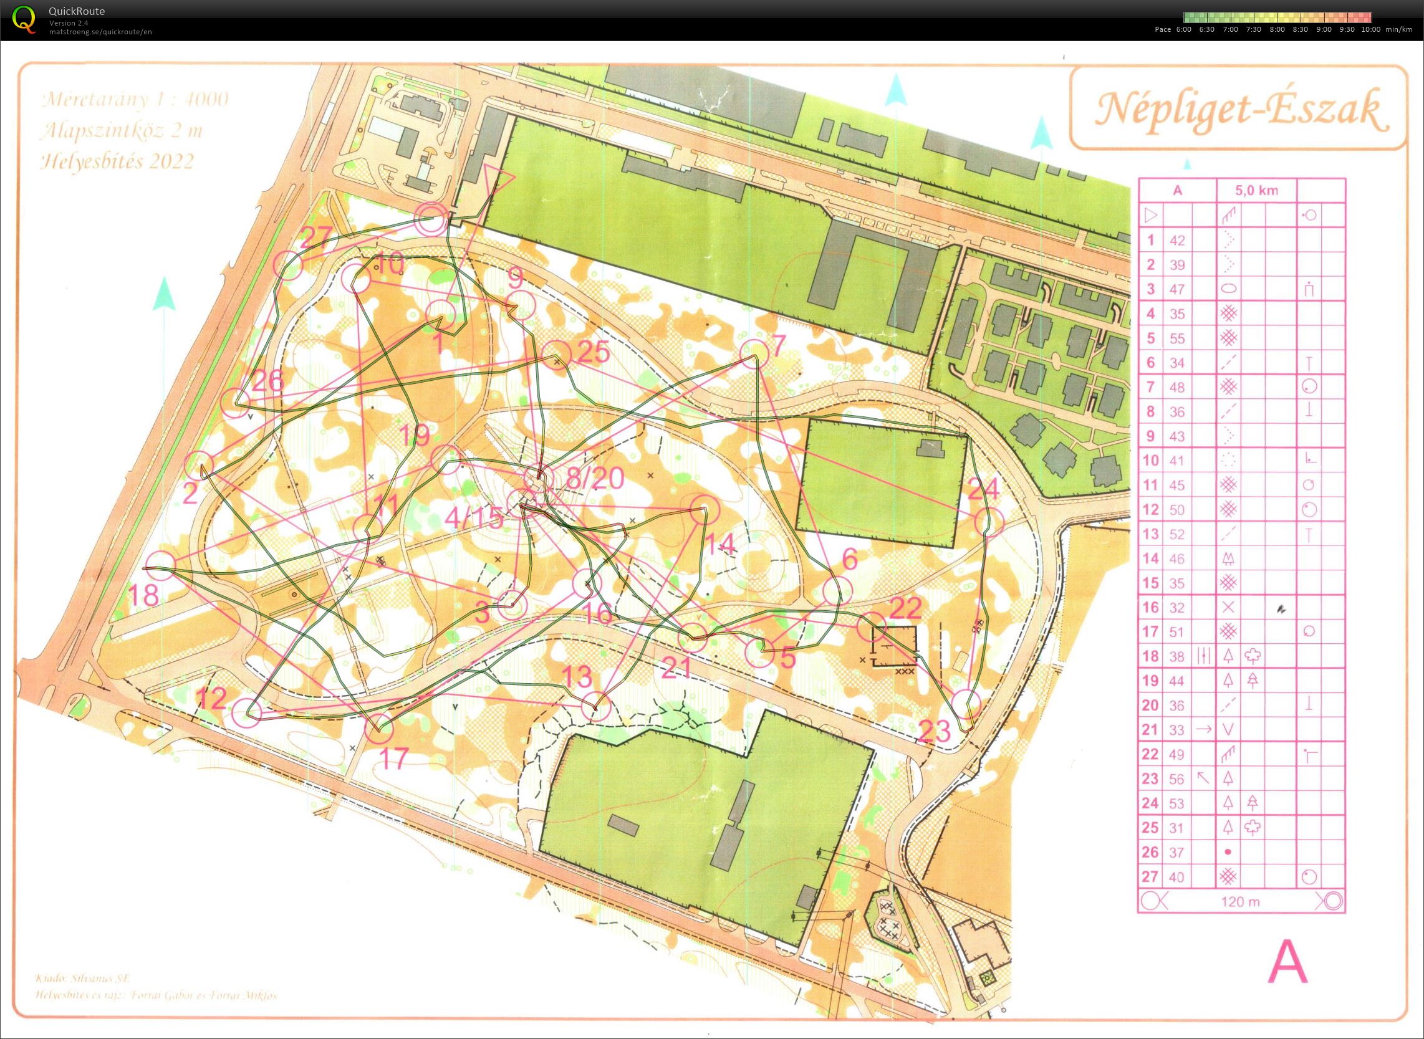The height and width of the screenshot is (1039, 1424).
Task: Click the QuickRoute title text
Action: [x=77, y=11]
